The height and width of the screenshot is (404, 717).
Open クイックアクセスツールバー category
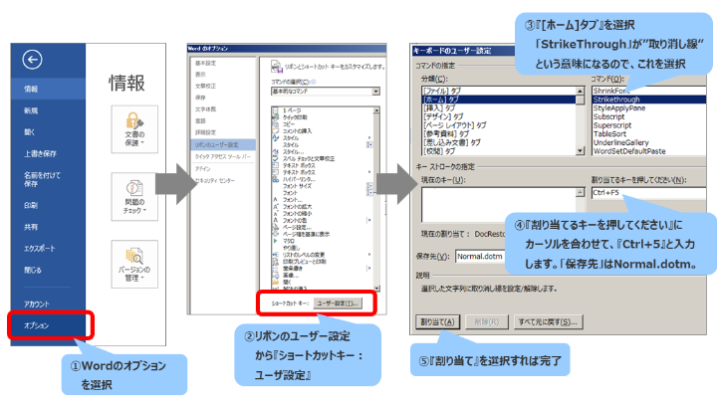click(223, 157)
